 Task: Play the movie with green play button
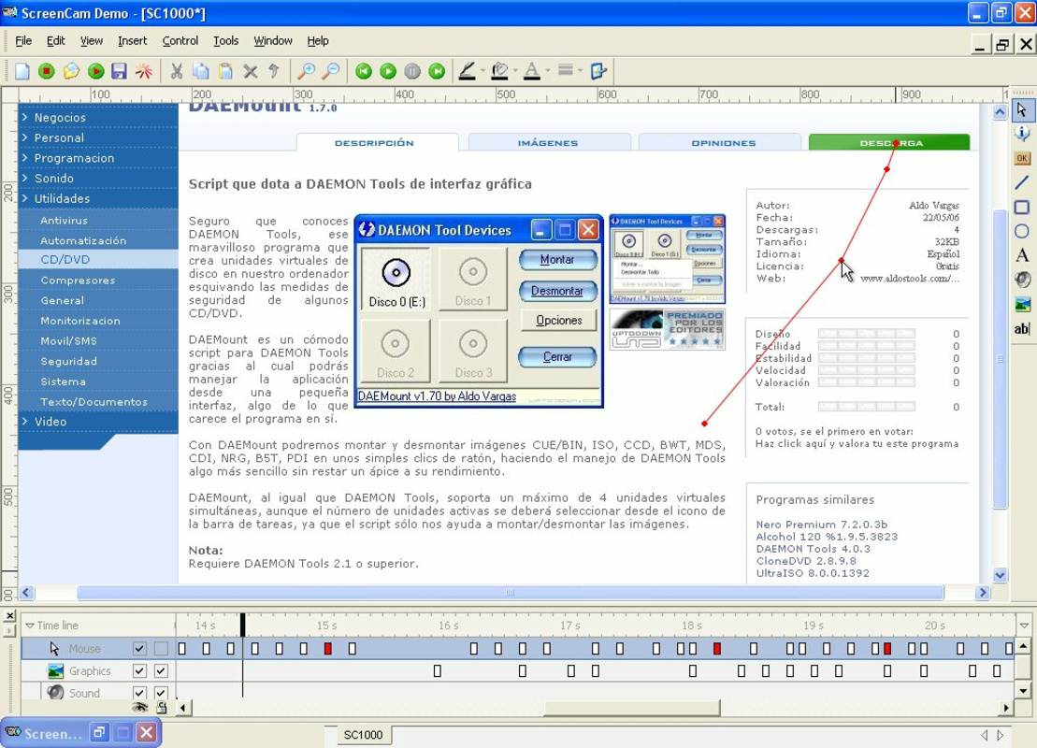click(x=388, y=71)
